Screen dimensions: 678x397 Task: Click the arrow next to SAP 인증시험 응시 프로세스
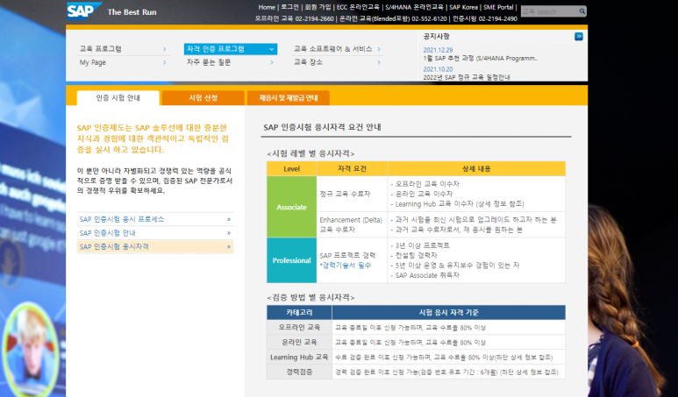pos(229,219)
